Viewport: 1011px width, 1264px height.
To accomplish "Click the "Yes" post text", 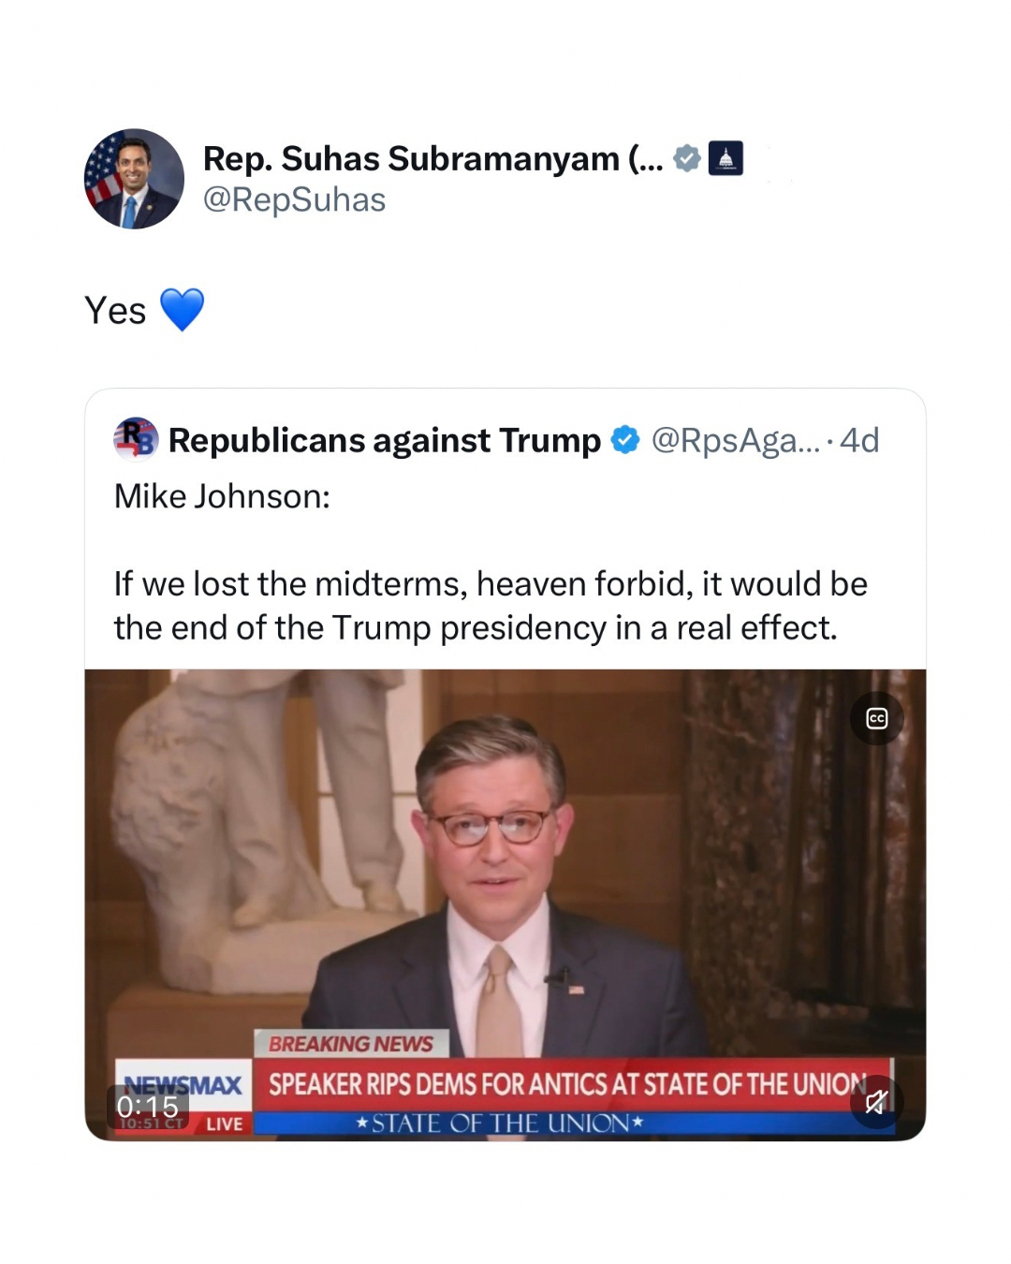I will [115, 311].
